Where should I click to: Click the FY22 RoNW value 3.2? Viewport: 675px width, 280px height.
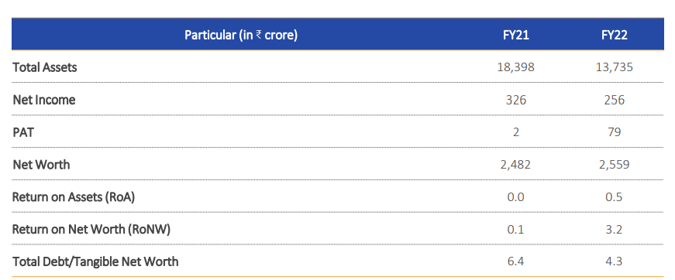coord(615,229)
